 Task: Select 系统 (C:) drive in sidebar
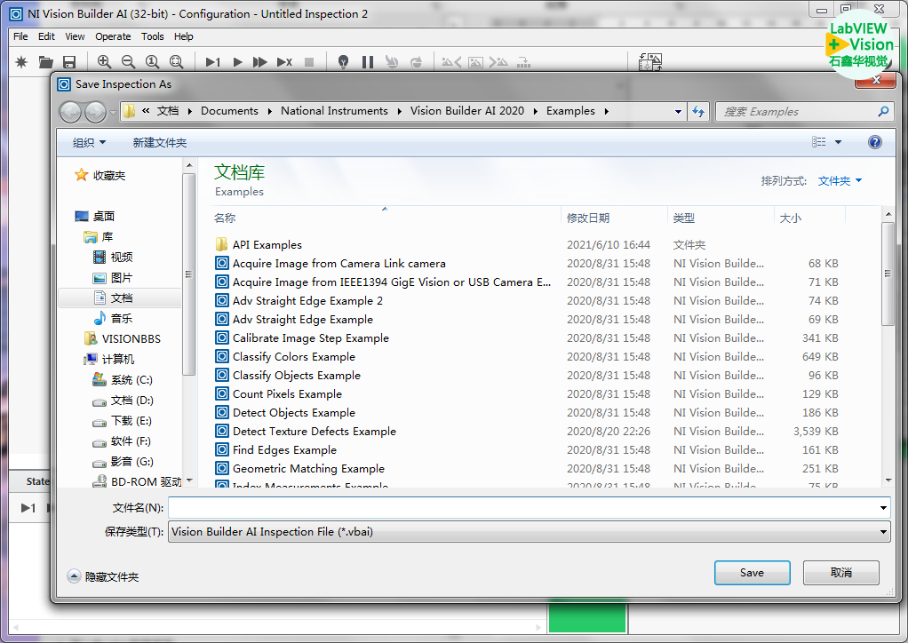[x=131, y=380]
